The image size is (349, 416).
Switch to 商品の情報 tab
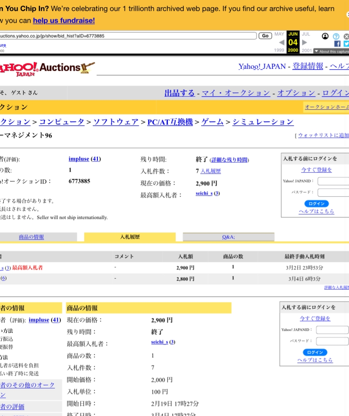(x=31, y=237)
